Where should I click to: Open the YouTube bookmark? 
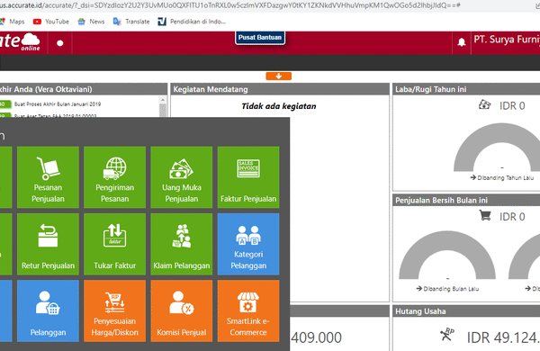(51, 22)
